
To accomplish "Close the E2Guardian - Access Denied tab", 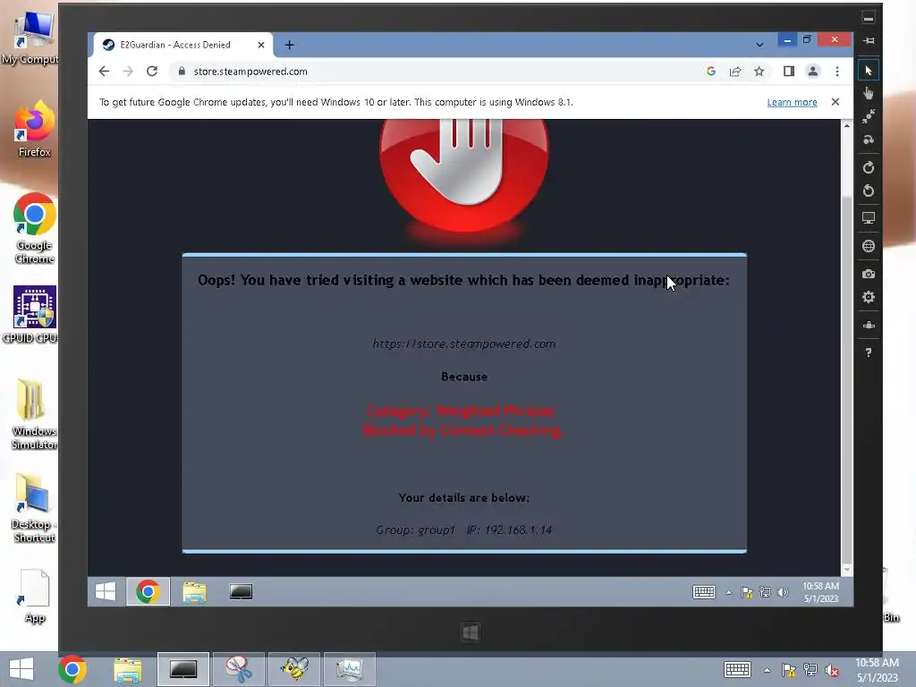I will [261, 45].
